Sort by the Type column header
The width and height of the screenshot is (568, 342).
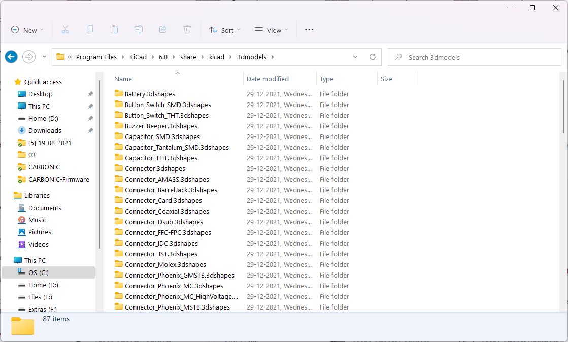(x=326, y=79)
